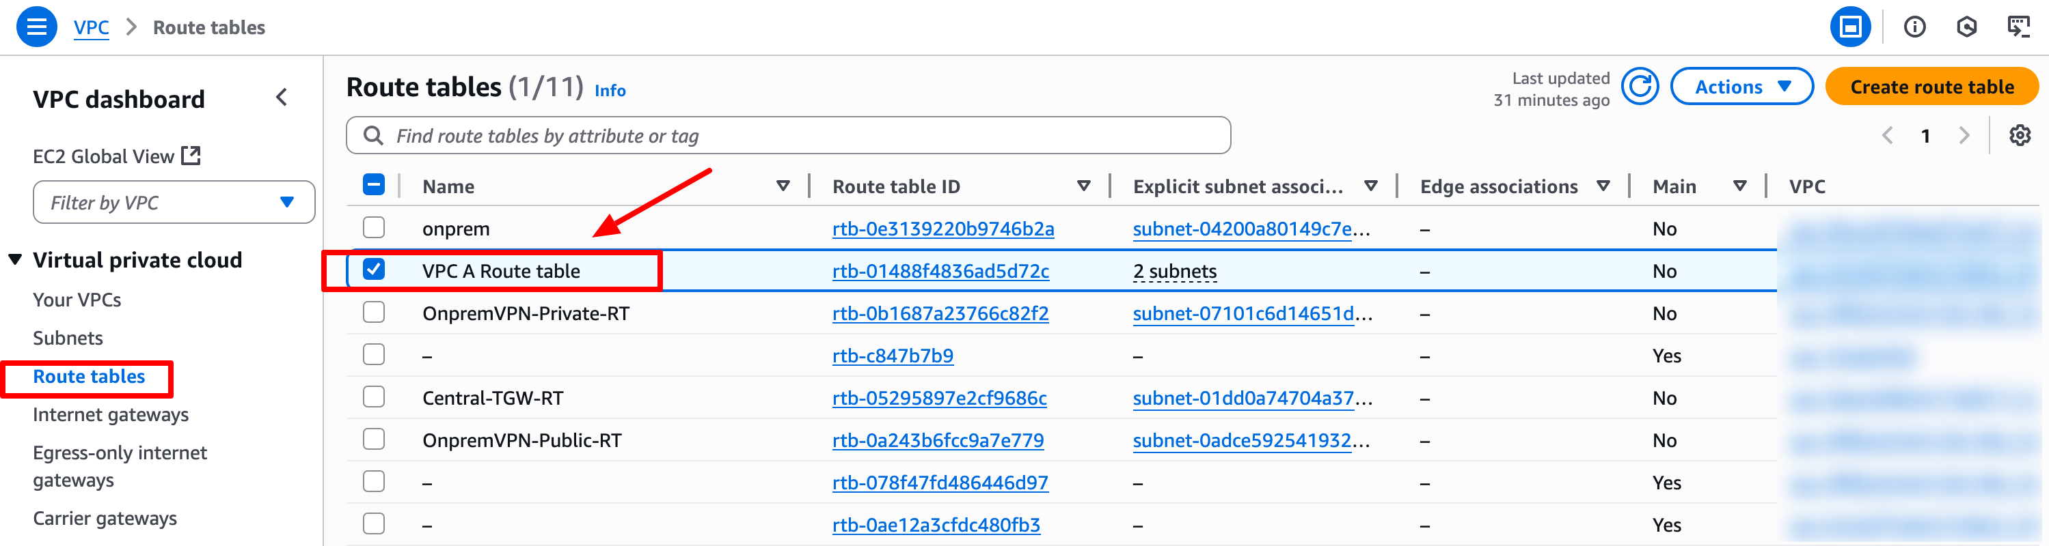This screenshot has width=2049, height=546.
Task: Open table preferences gear icon
Action: coord(2019,136)
